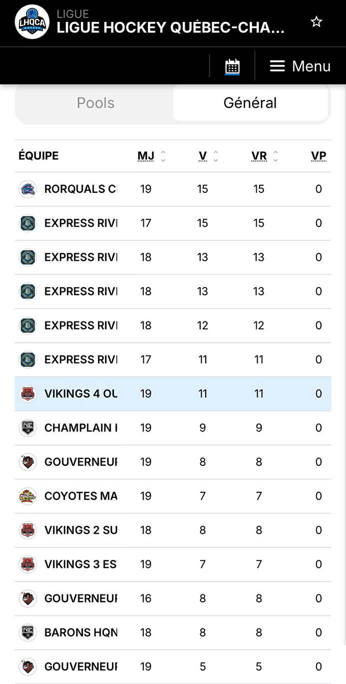Switch to the Pools tab
This screenshot has height=684, width=346.
95,103
